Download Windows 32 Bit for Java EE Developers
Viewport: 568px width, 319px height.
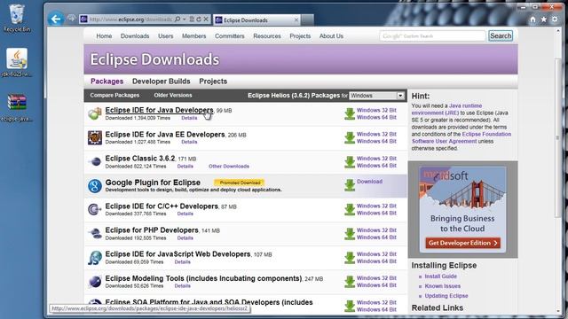coord(376,134)
